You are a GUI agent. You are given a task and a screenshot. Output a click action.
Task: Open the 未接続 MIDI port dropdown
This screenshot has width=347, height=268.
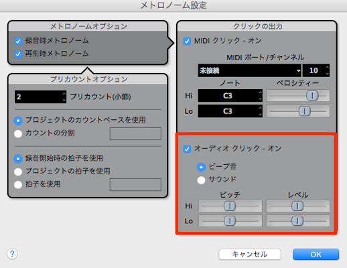point(250,70)
